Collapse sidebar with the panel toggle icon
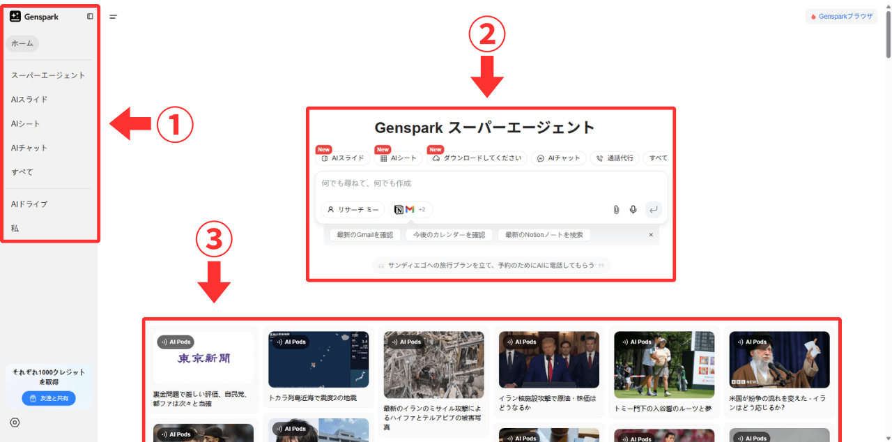This screenshot has width=892, height=442. [90, 16]
